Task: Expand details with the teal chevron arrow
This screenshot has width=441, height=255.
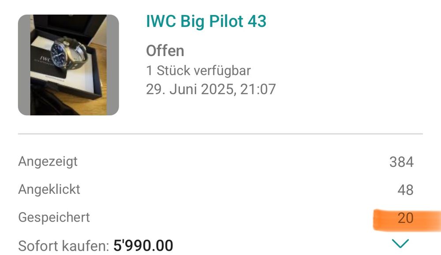Action: [x=400, y=244]
